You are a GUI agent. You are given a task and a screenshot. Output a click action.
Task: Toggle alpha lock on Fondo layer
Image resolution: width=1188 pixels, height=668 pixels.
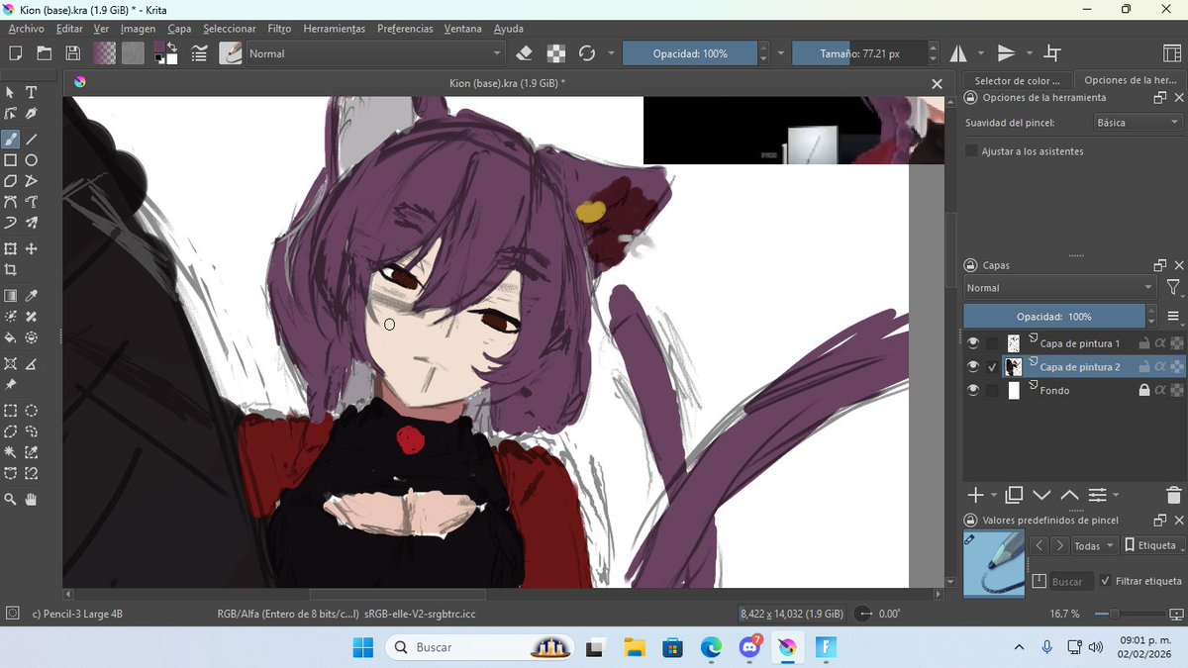[x=1160, y=390]
